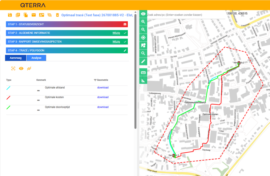Collapse Stap 4 - Tracé / Polygoon section
This screenshot has height=176, width=270.
tap(67, 50)
